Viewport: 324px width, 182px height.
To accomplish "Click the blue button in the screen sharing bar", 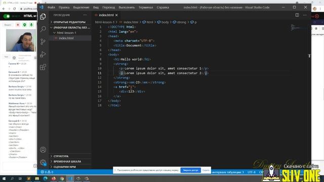I will 190,170.
